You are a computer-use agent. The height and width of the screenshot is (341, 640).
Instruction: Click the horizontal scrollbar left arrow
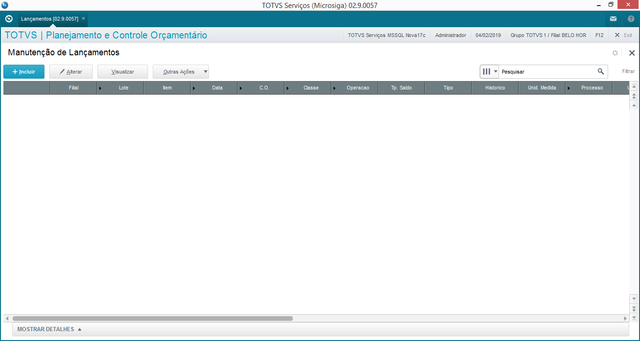click(x=7, y=319)
